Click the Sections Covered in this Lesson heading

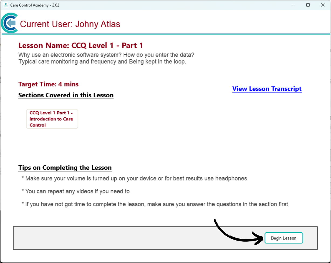[66, 95]
